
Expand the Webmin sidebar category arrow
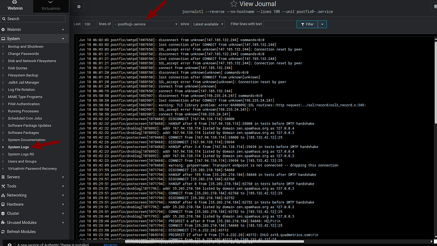coord(63,30)
